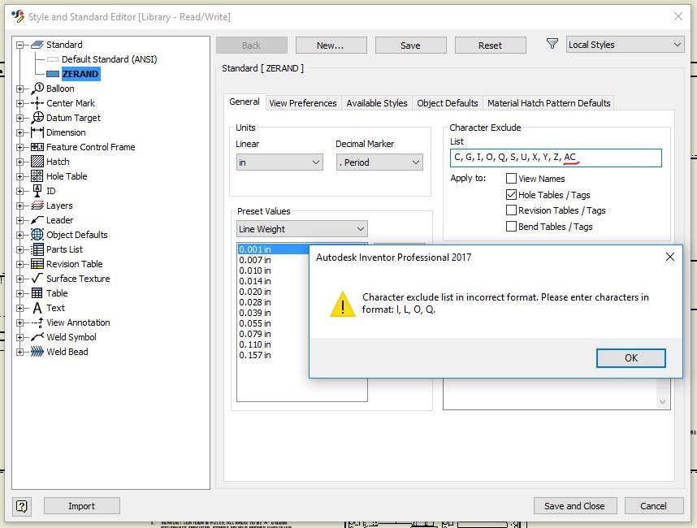Select the 0.020 in line weight
Viewport: 697px width, 528px height.
255,292
